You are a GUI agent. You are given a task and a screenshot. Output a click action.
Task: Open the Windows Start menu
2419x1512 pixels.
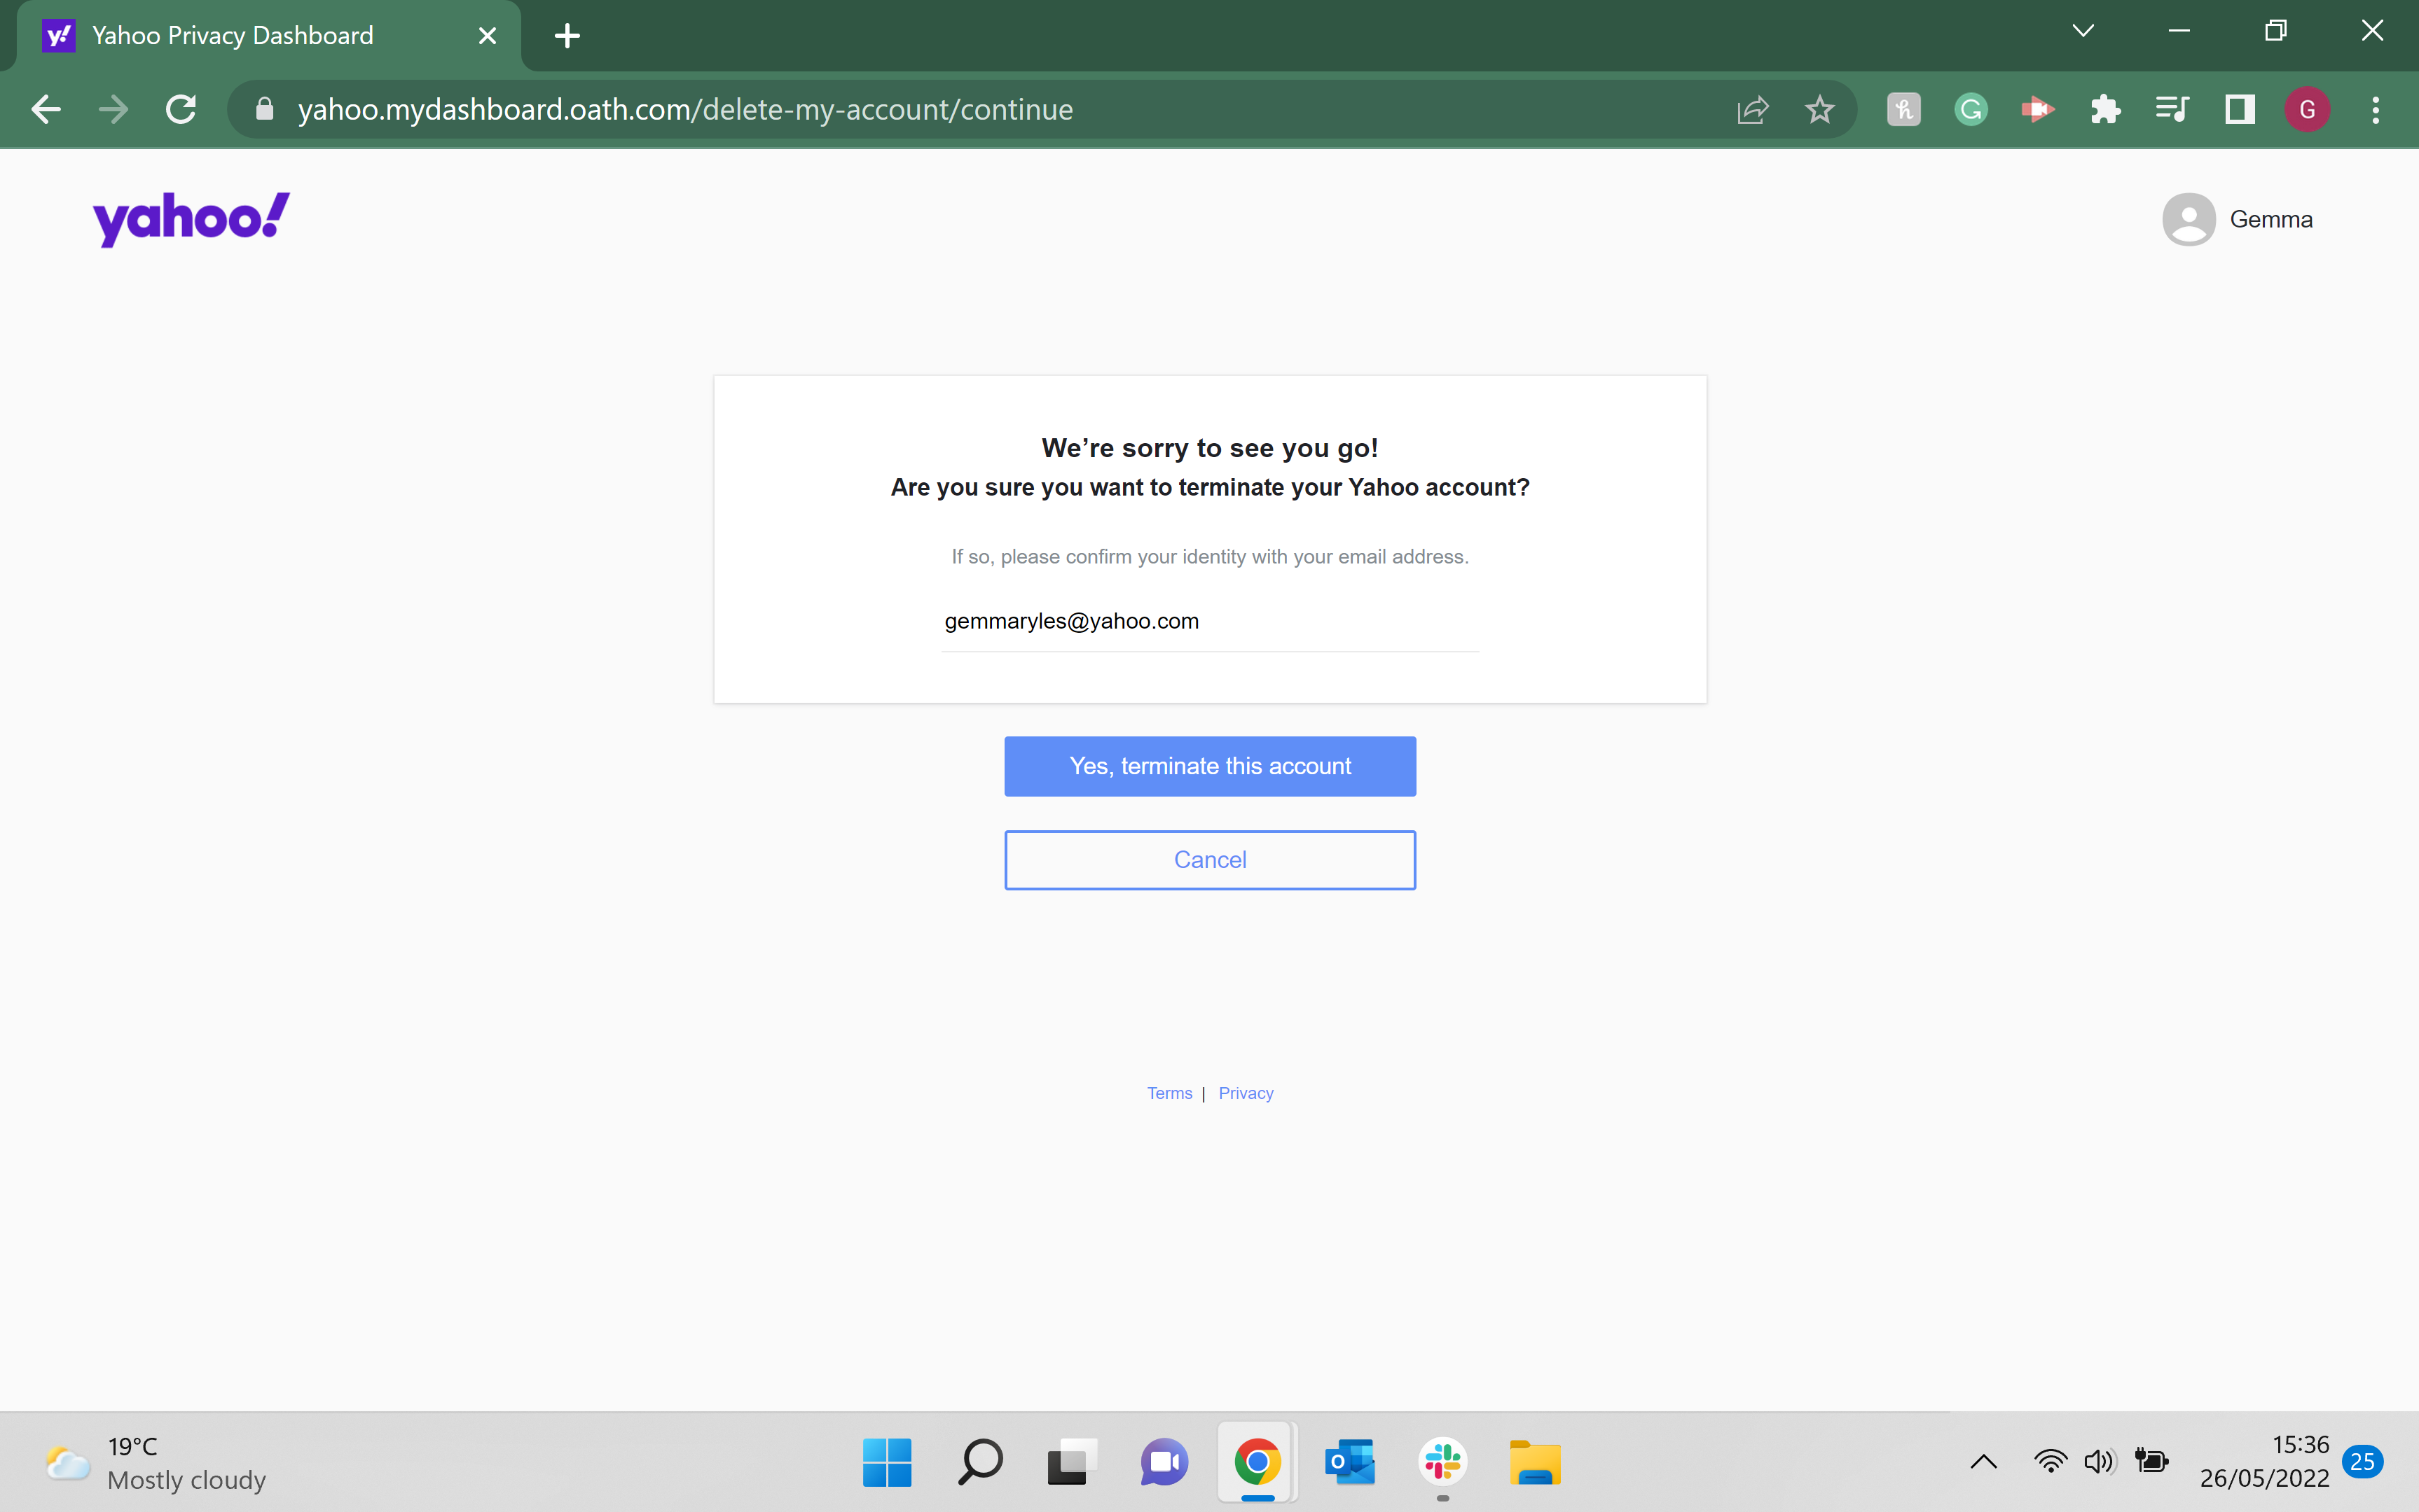tap(887, 1462)
